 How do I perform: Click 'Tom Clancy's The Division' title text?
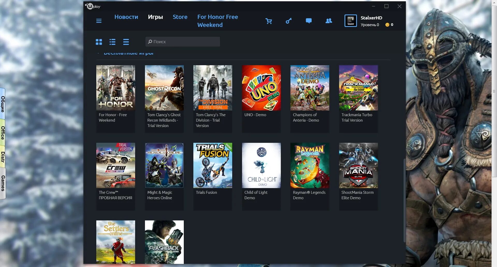click(x=211, y=120)
